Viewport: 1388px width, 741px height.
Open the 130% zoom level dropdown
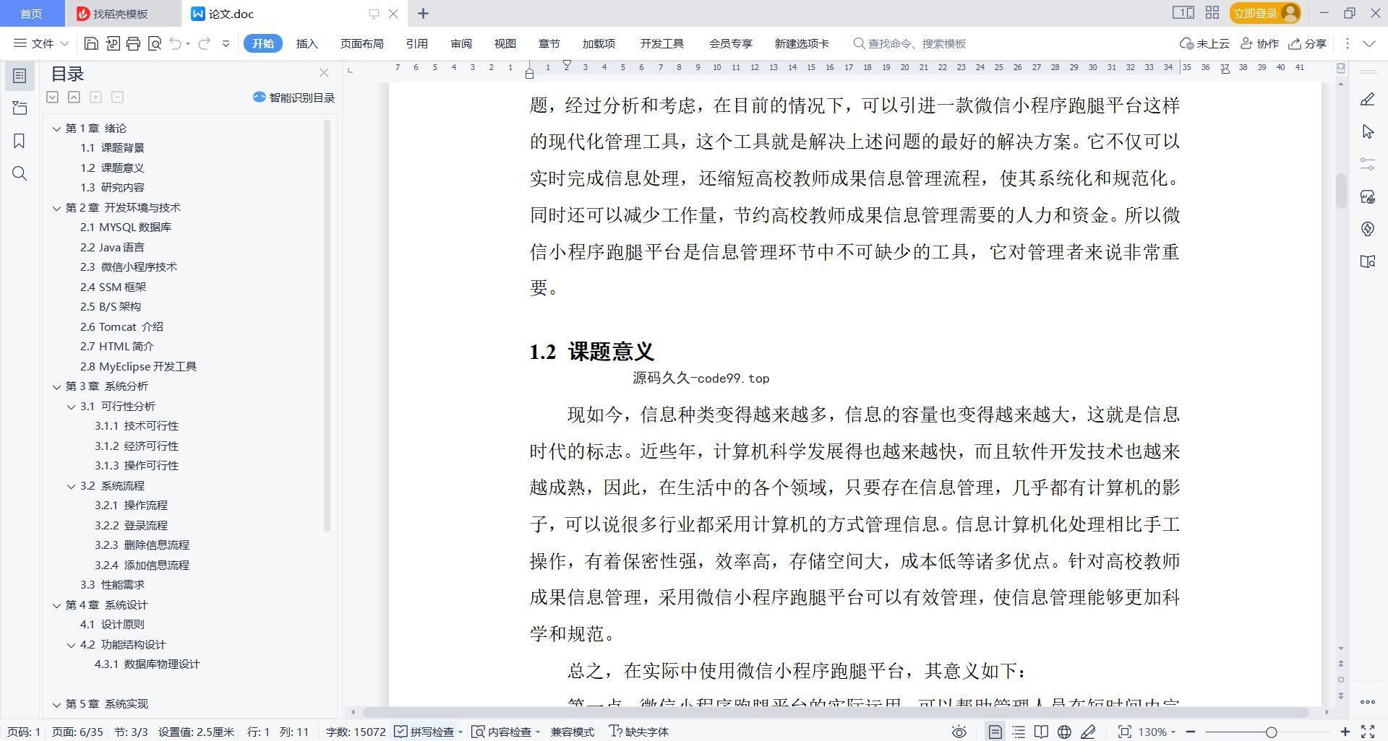(x=1157, y=732)
